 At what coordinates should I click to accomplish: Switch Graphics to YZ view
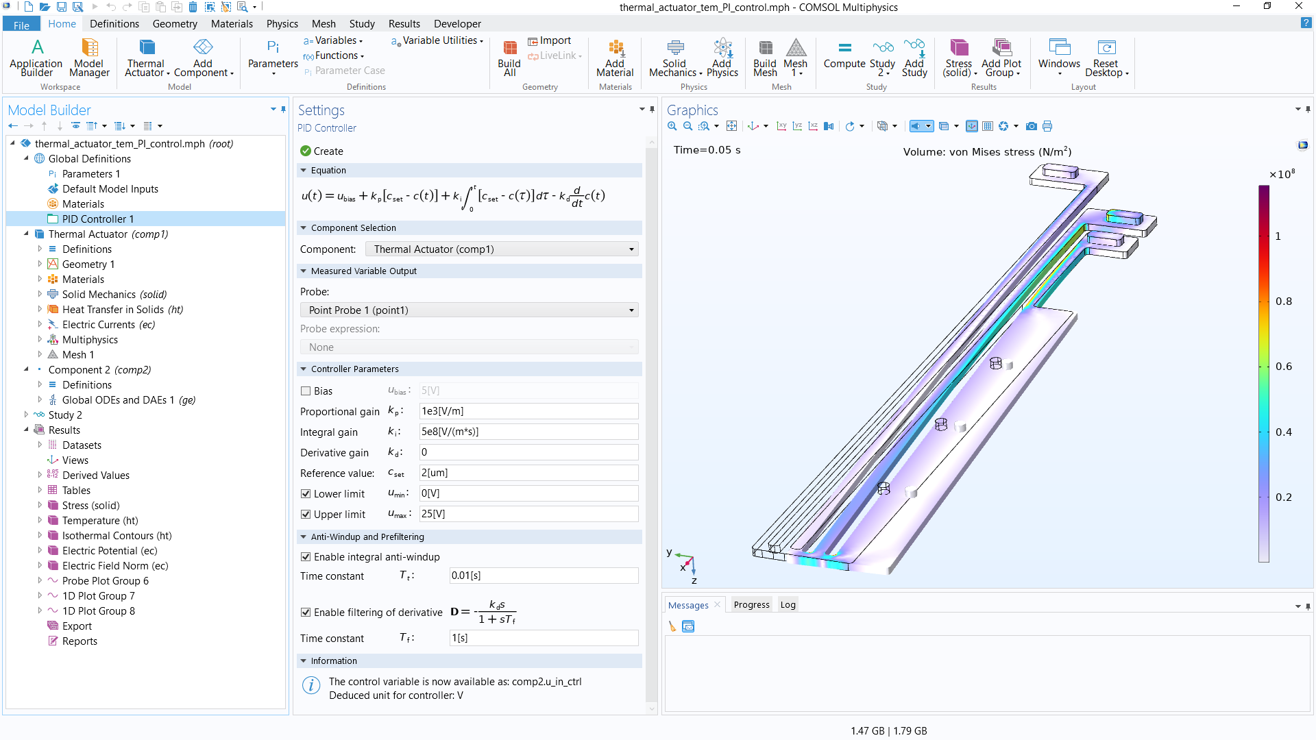[797, 126]
